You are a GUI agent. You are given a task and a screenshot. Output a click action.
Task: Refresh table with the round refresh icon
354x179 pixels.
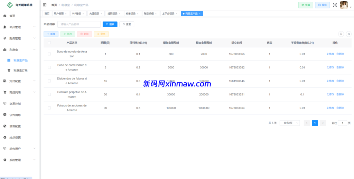tap(349, 34)
